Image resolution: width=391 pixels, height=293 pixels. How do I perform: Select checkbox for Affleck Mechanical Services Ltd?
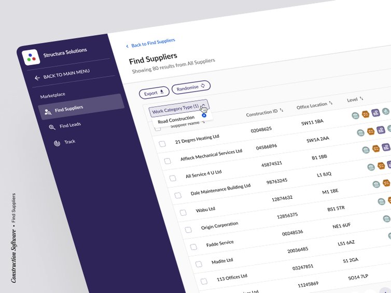pyautogui.click(x=167, y=161)
